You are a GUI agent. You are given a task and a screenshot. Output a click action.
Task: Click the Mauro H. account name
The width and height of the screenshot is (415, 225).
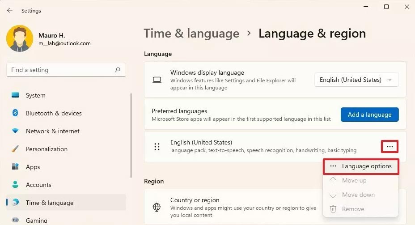(x=51, y=35)
